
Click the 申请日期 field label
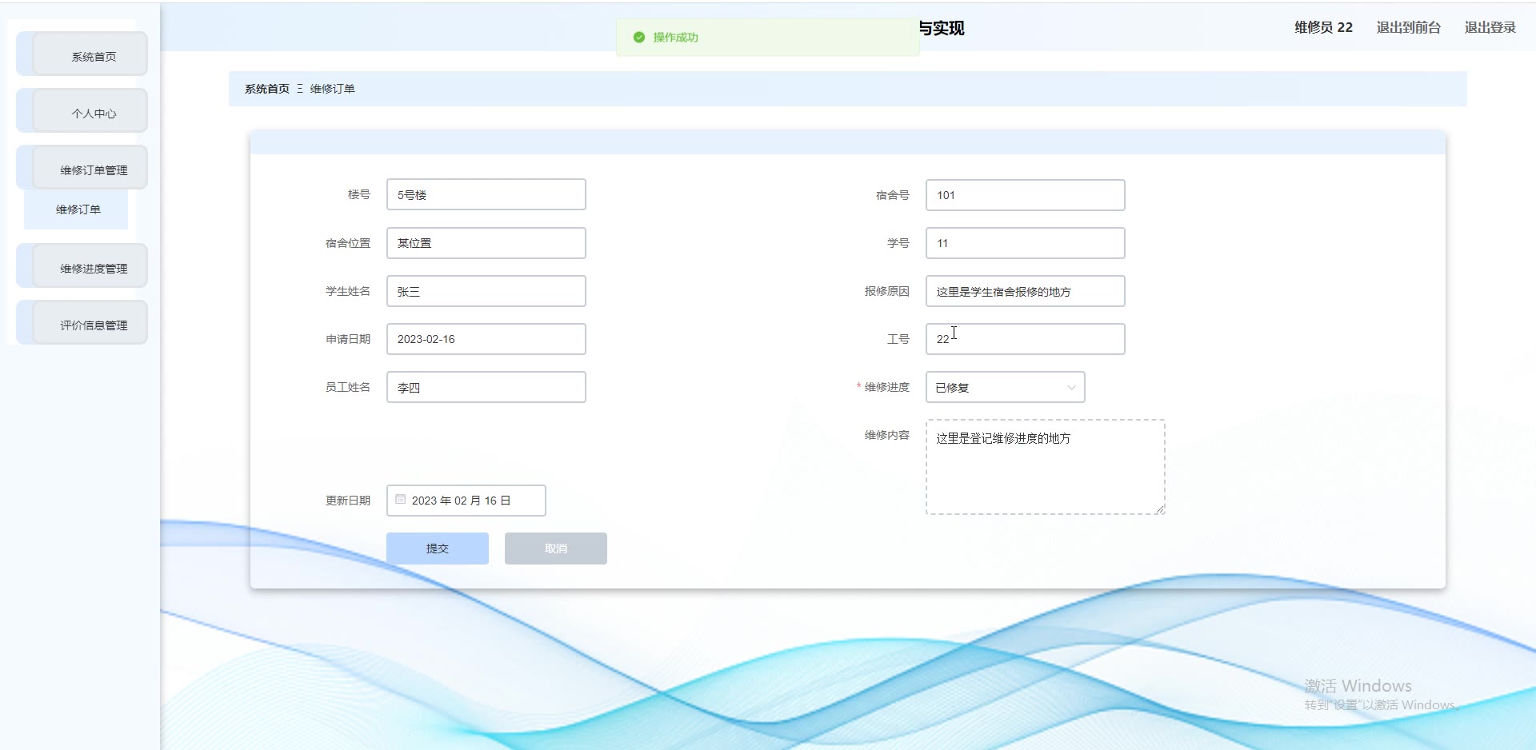[x=348, y=339]
